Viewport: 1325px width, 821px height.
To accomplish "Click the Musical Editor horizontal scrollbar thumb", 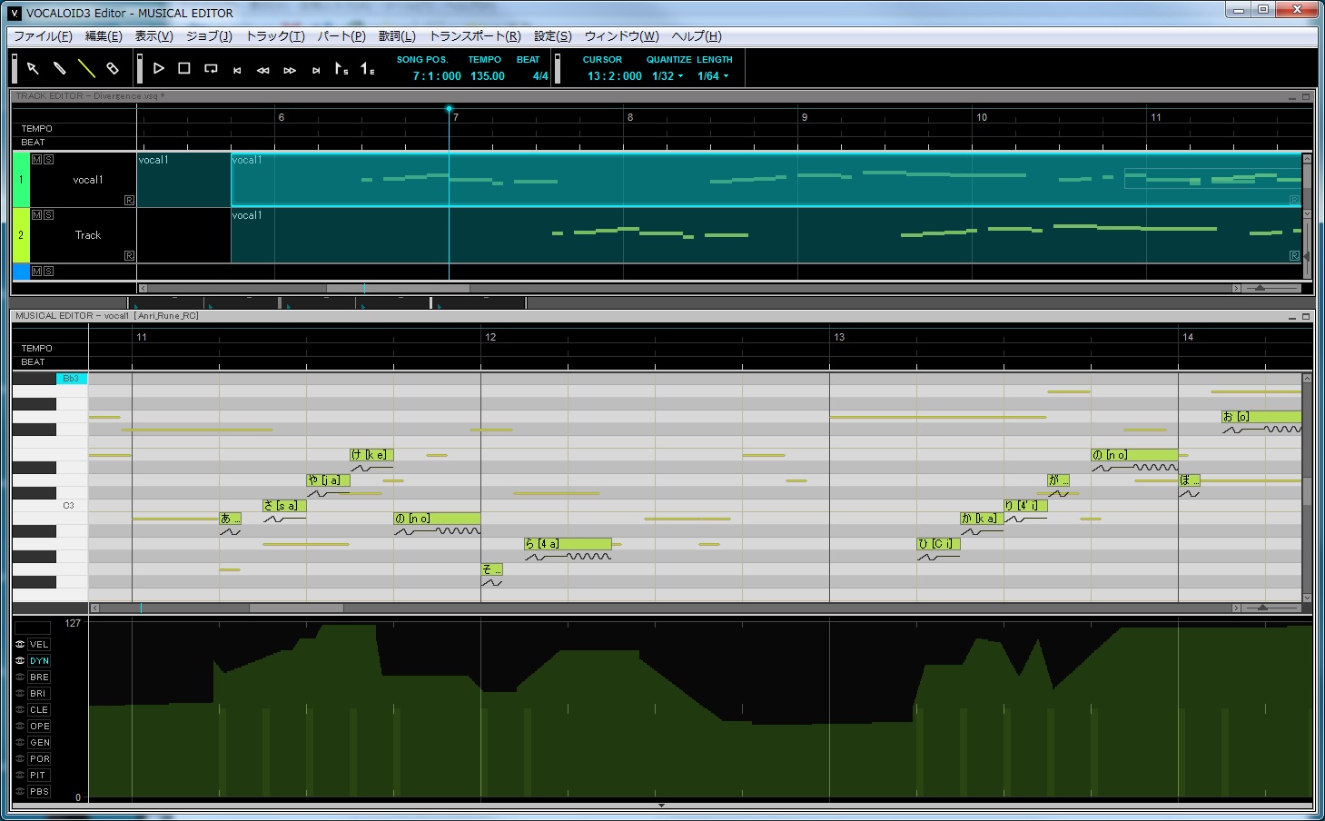I will click(x=296, y=608).
